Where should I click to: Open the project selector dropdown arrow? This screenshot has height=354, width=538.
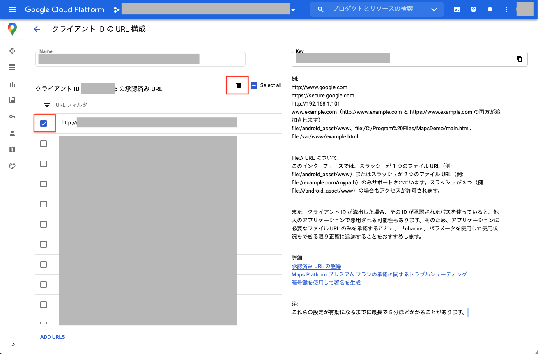point(293,10)
